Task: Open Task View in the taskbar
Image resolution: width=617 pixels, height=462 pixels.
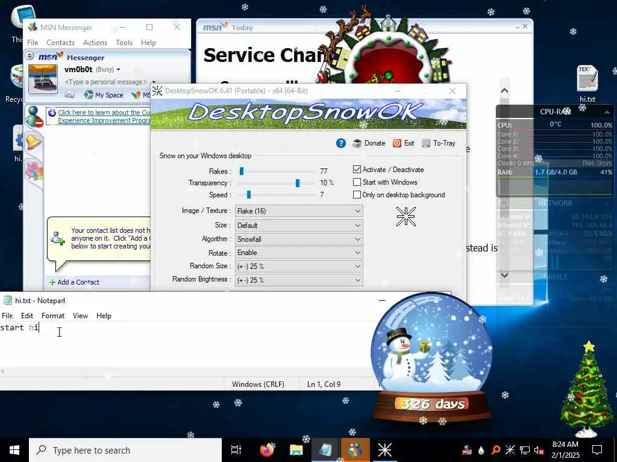Action: [236, 450]
